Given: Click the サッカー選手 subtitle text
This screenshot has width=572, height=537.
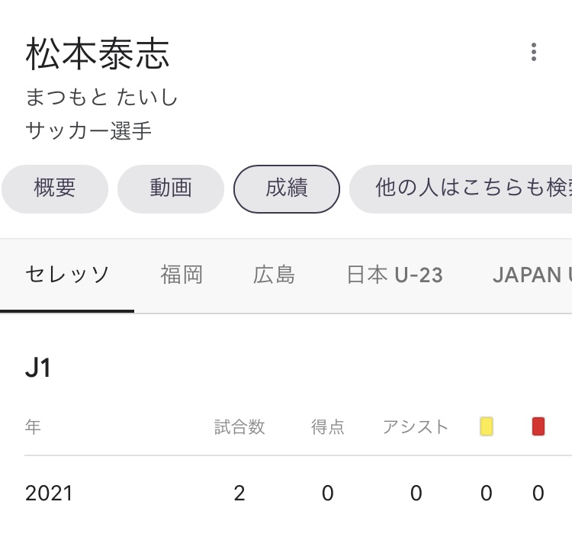Looking at the screenshot, I should tap(88, 131).
